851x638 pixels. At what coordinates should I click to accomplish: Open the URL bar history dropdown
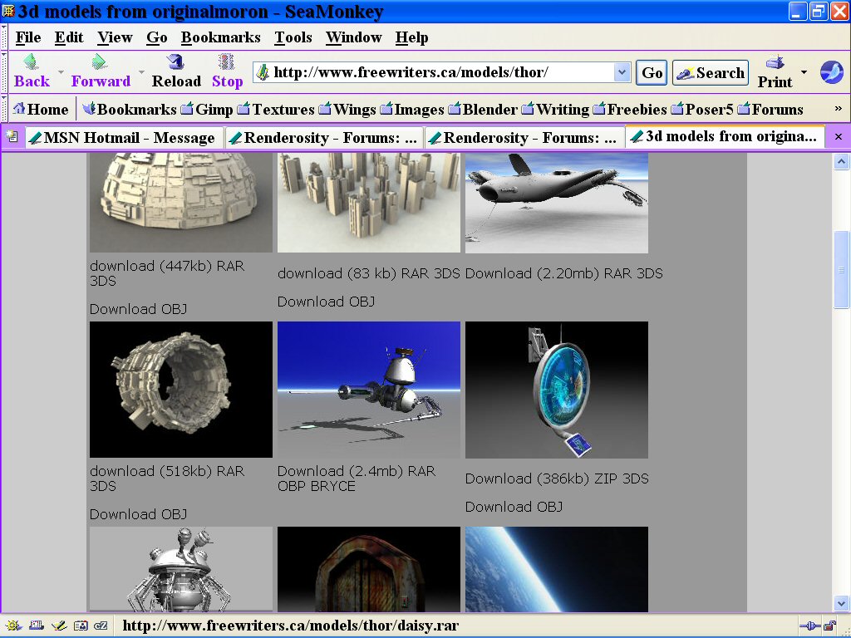pos(622,72)
